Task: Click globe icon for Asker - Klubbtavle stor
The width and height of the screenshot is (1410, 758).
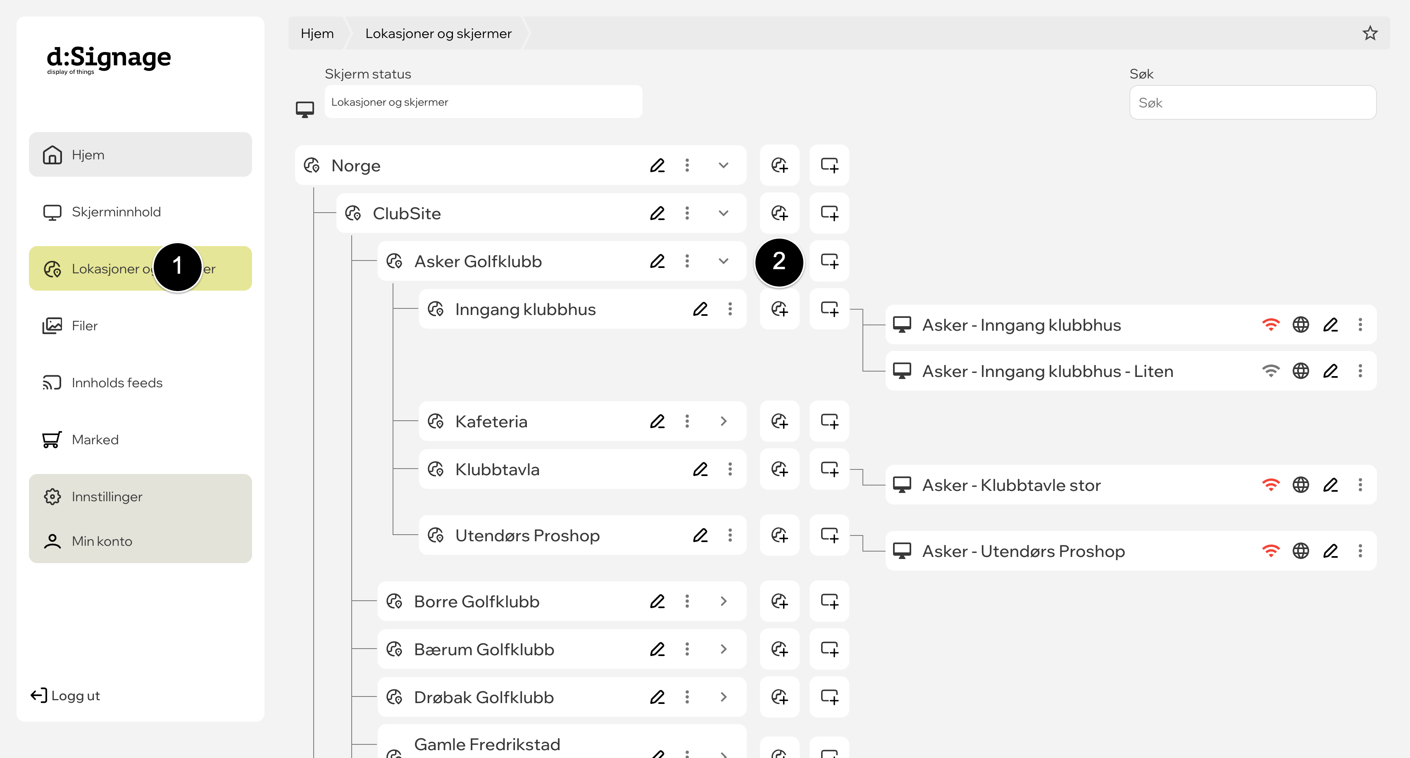Action: click(1300, 485)
